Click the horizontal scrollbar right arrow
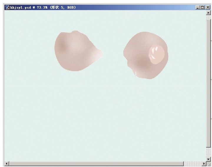 (204, 164)
